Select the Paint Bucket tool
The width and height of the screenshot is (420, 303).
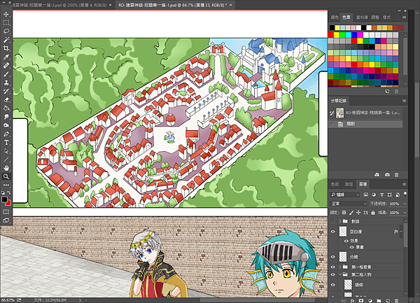[x=6, y=108]
